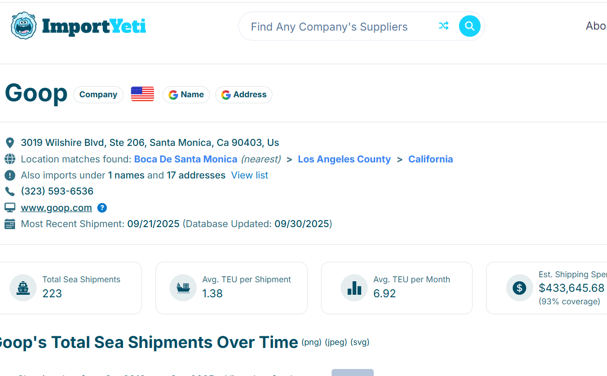Click the ImportYeti yeti mascot logo
Viewport: 607px width, 376px height.
(24, 26)
